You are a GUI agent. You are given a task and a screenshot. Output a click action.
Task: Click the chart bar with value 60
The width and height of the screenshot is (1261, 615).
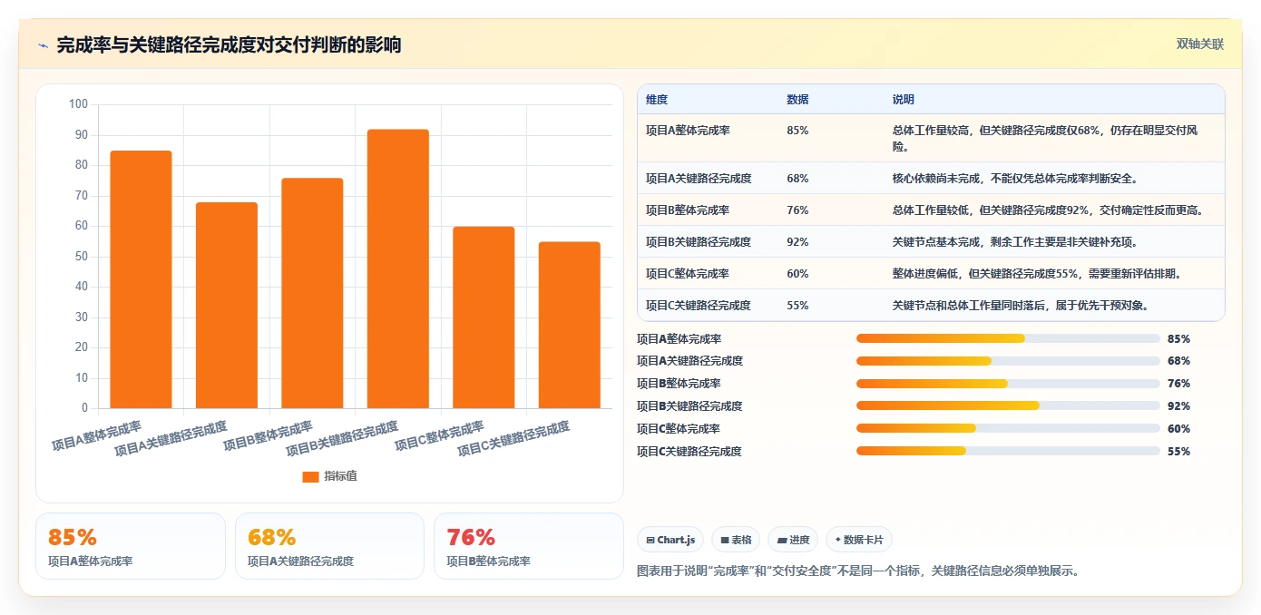tap(484, 317)
